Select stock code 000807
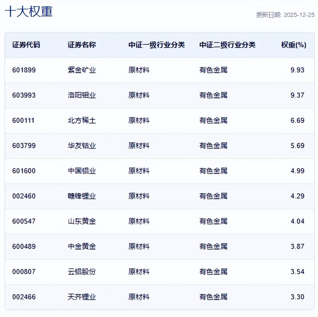318x317 pixels. (x=24, y=272)
